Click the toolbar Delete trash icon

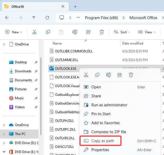[102, 32]
